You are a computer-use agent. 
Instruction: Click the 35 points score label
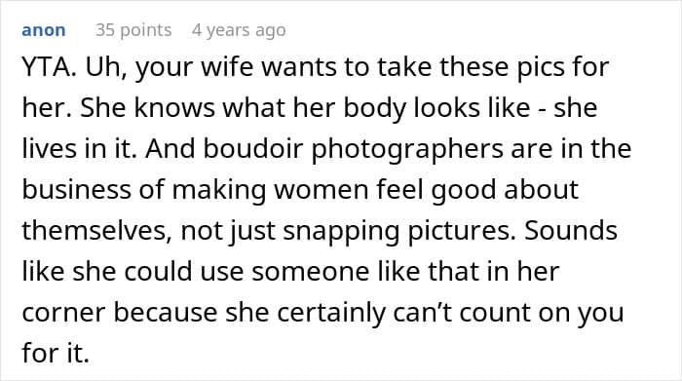click(133, 30)
